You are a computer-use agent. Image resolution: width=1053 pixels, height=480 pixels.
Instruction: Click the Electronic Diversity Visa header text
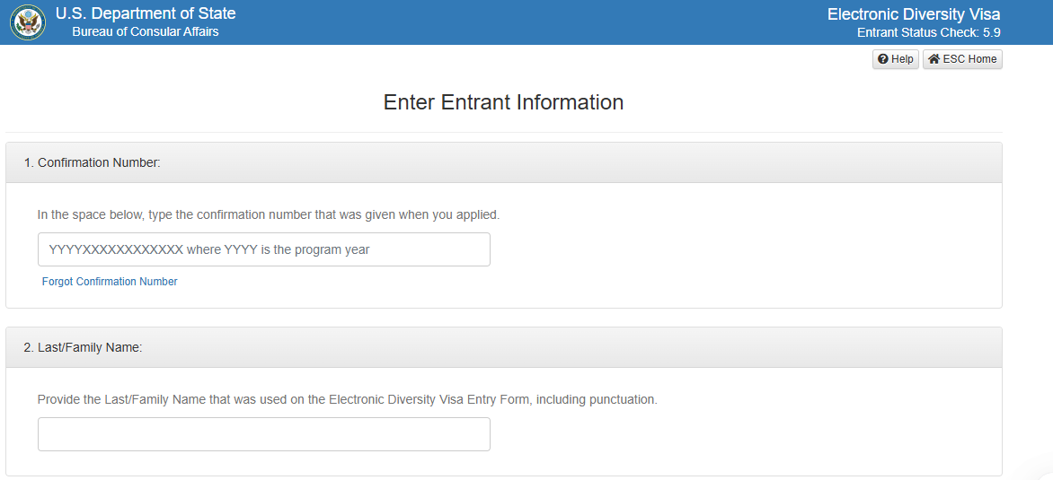point(913,14)
